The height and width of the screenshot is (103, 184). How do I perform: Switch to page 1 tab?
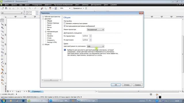(x=37, y=92)
